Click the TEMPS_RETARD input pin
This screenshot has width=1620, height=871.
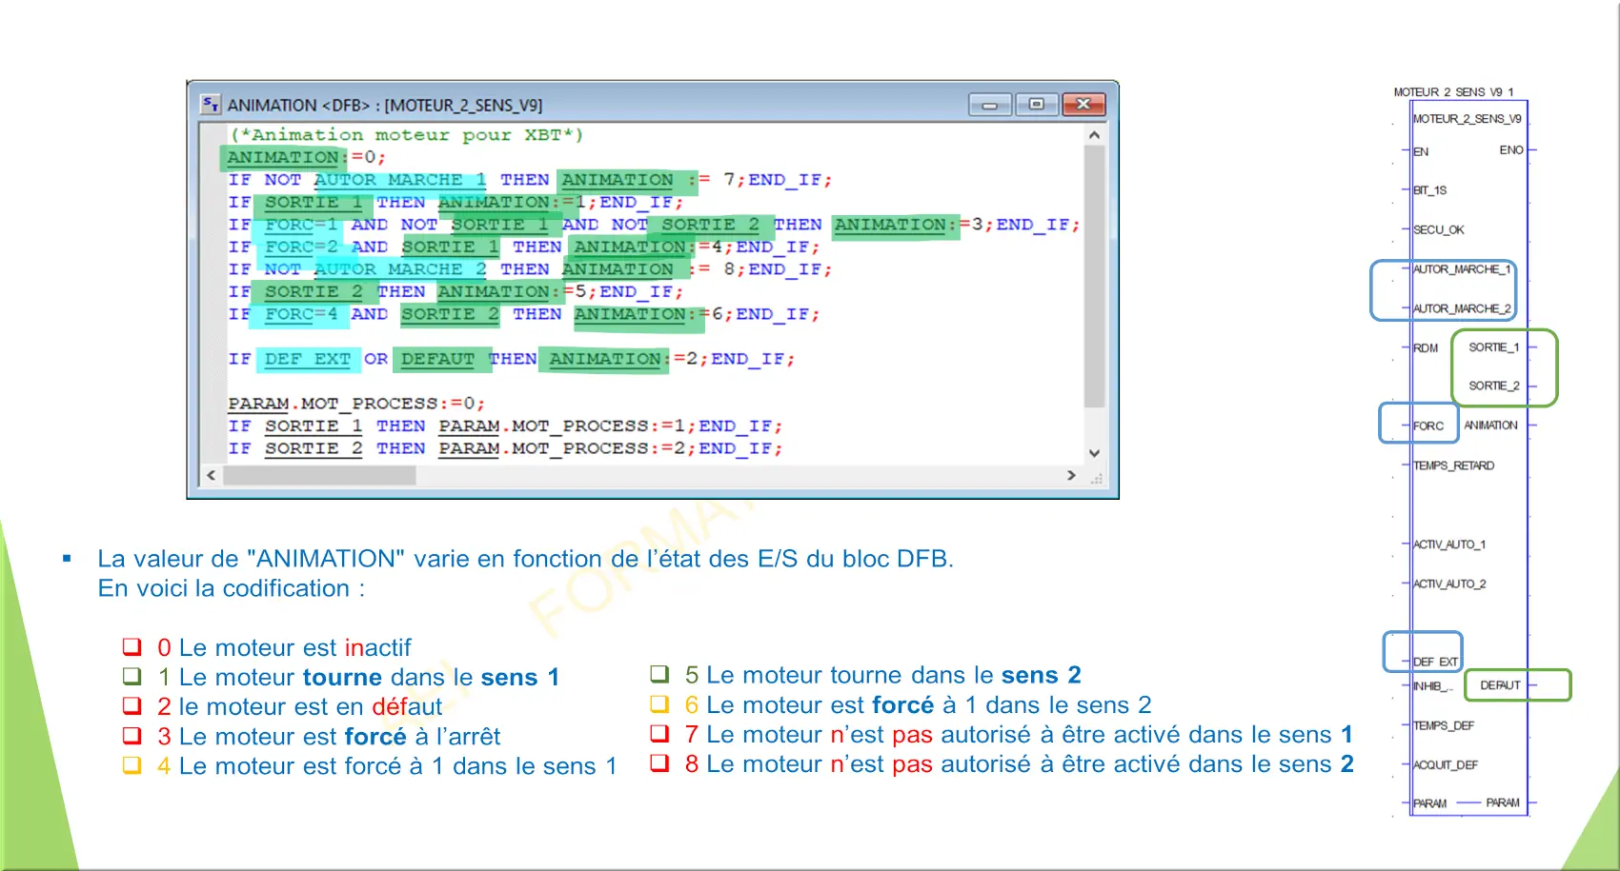1453,465
